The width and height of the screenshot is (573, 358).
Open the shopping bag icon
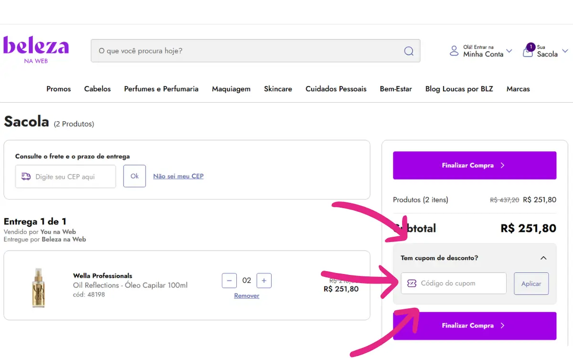pyautogui.click(x=528, y=51)
